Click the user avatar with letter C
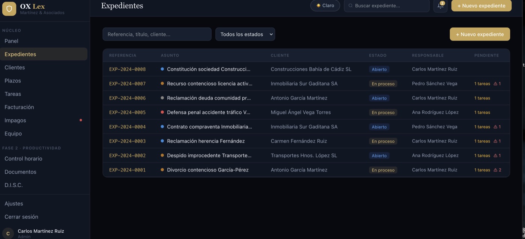 pyautogui.click(x=8, y=233)
